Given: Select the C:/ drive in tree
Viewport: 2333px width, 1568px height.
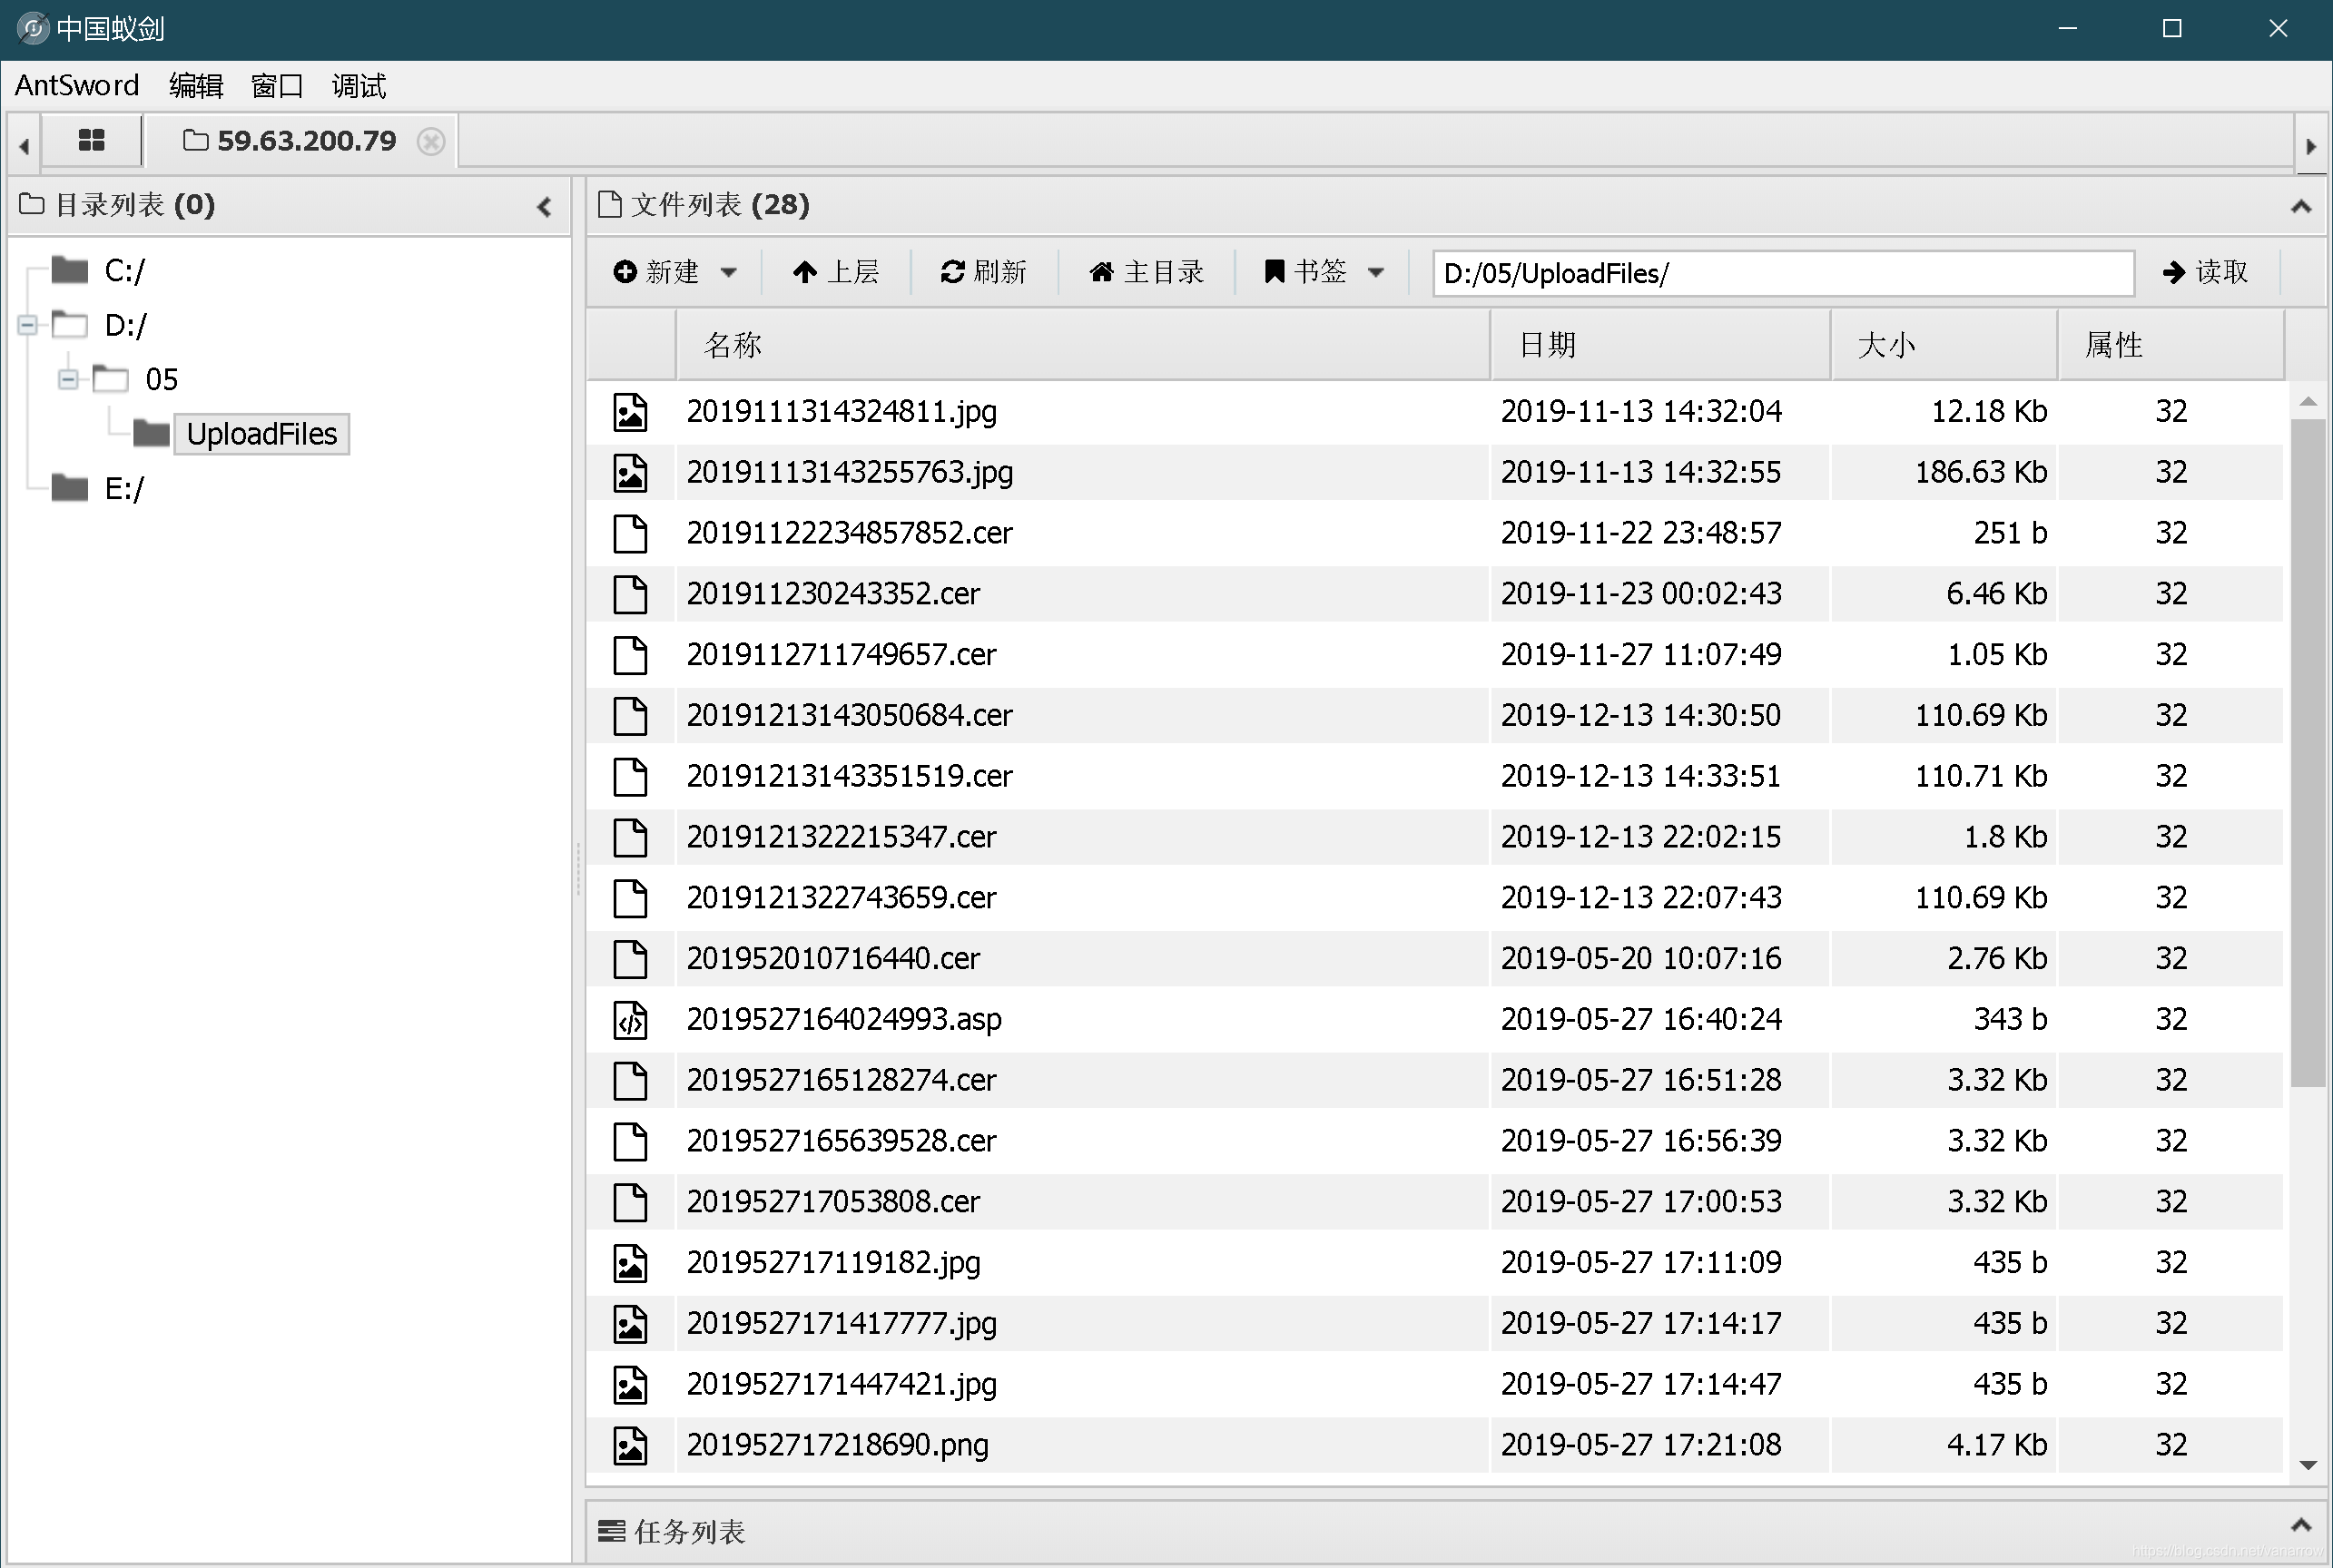Looking at the screenshot, I should click(x=124, y=271).
